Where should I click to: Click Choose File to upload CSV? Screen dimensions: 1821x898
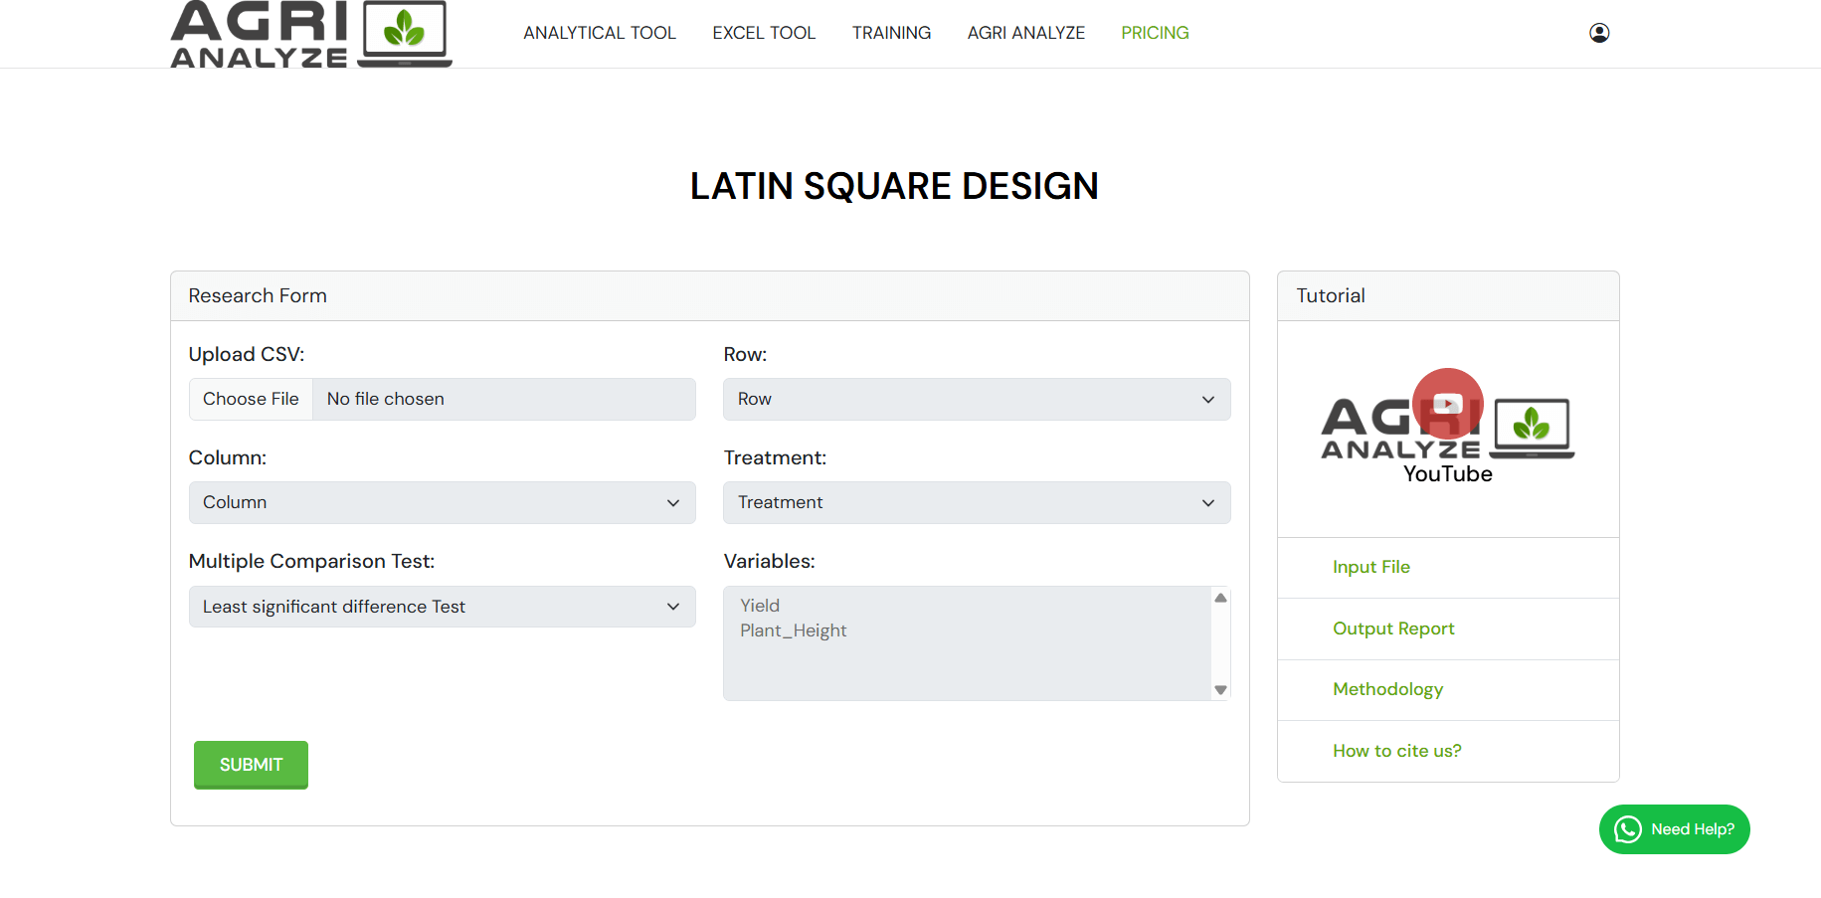click(251, 399)
